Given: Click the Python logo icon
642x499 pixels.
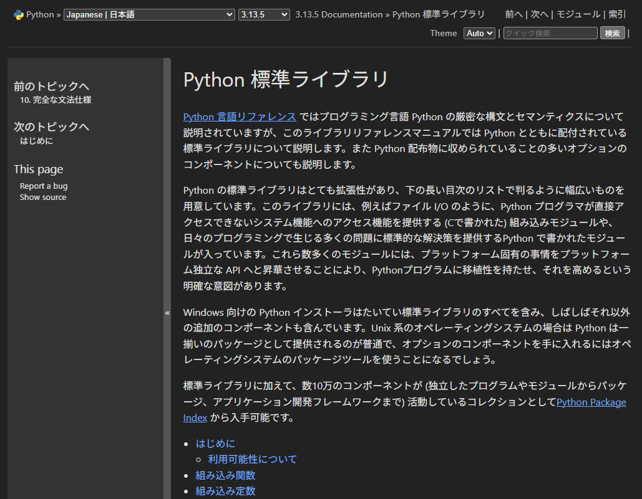Looking at the screenshot, I should coord(19,14).
